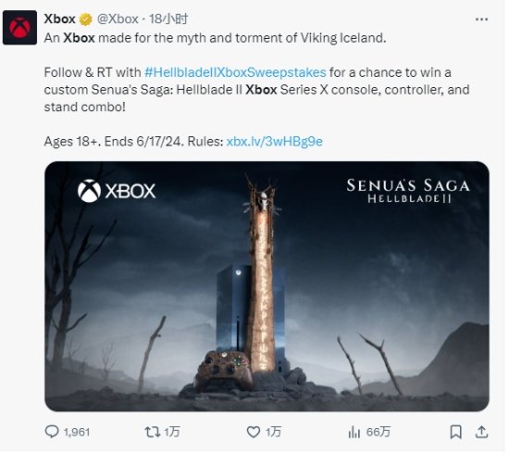Open the Hellblade II console image
This screenshot has width=509, height=454.
coord(268,288)
